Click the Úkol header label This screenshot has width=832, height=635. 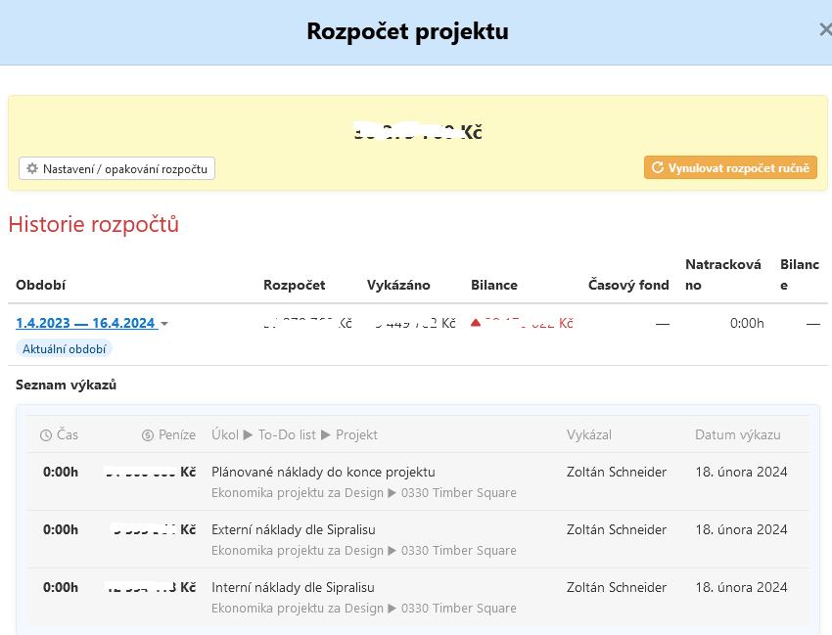[x=225, y=435]
